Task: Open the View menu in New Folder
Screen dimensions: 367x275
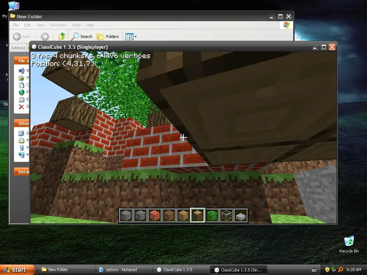Action: [x=40, y=25]
